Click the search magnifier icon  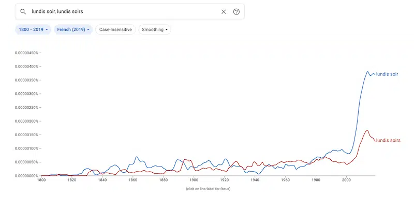click(23, 11)
